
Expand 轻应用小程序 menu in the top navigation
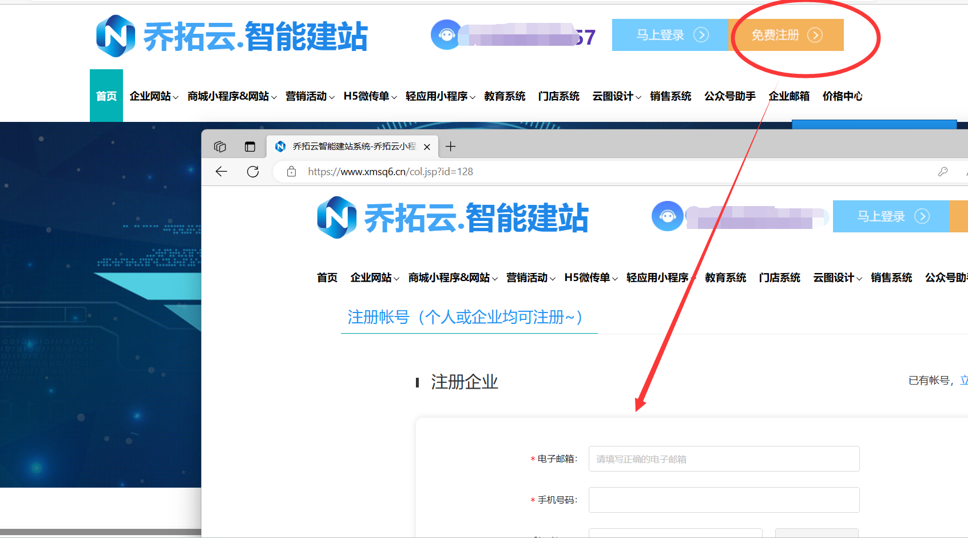pyautogui.click(x=441, y=96)
